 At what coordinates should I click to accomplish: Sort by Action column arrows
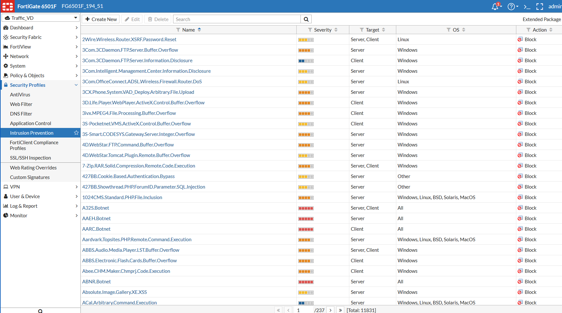point(551,30)
